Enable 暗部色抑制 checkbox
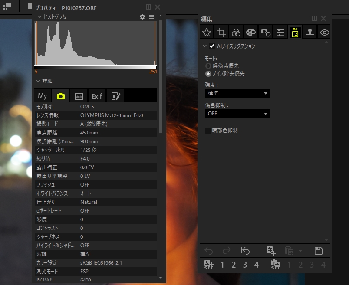 [207, 131]
